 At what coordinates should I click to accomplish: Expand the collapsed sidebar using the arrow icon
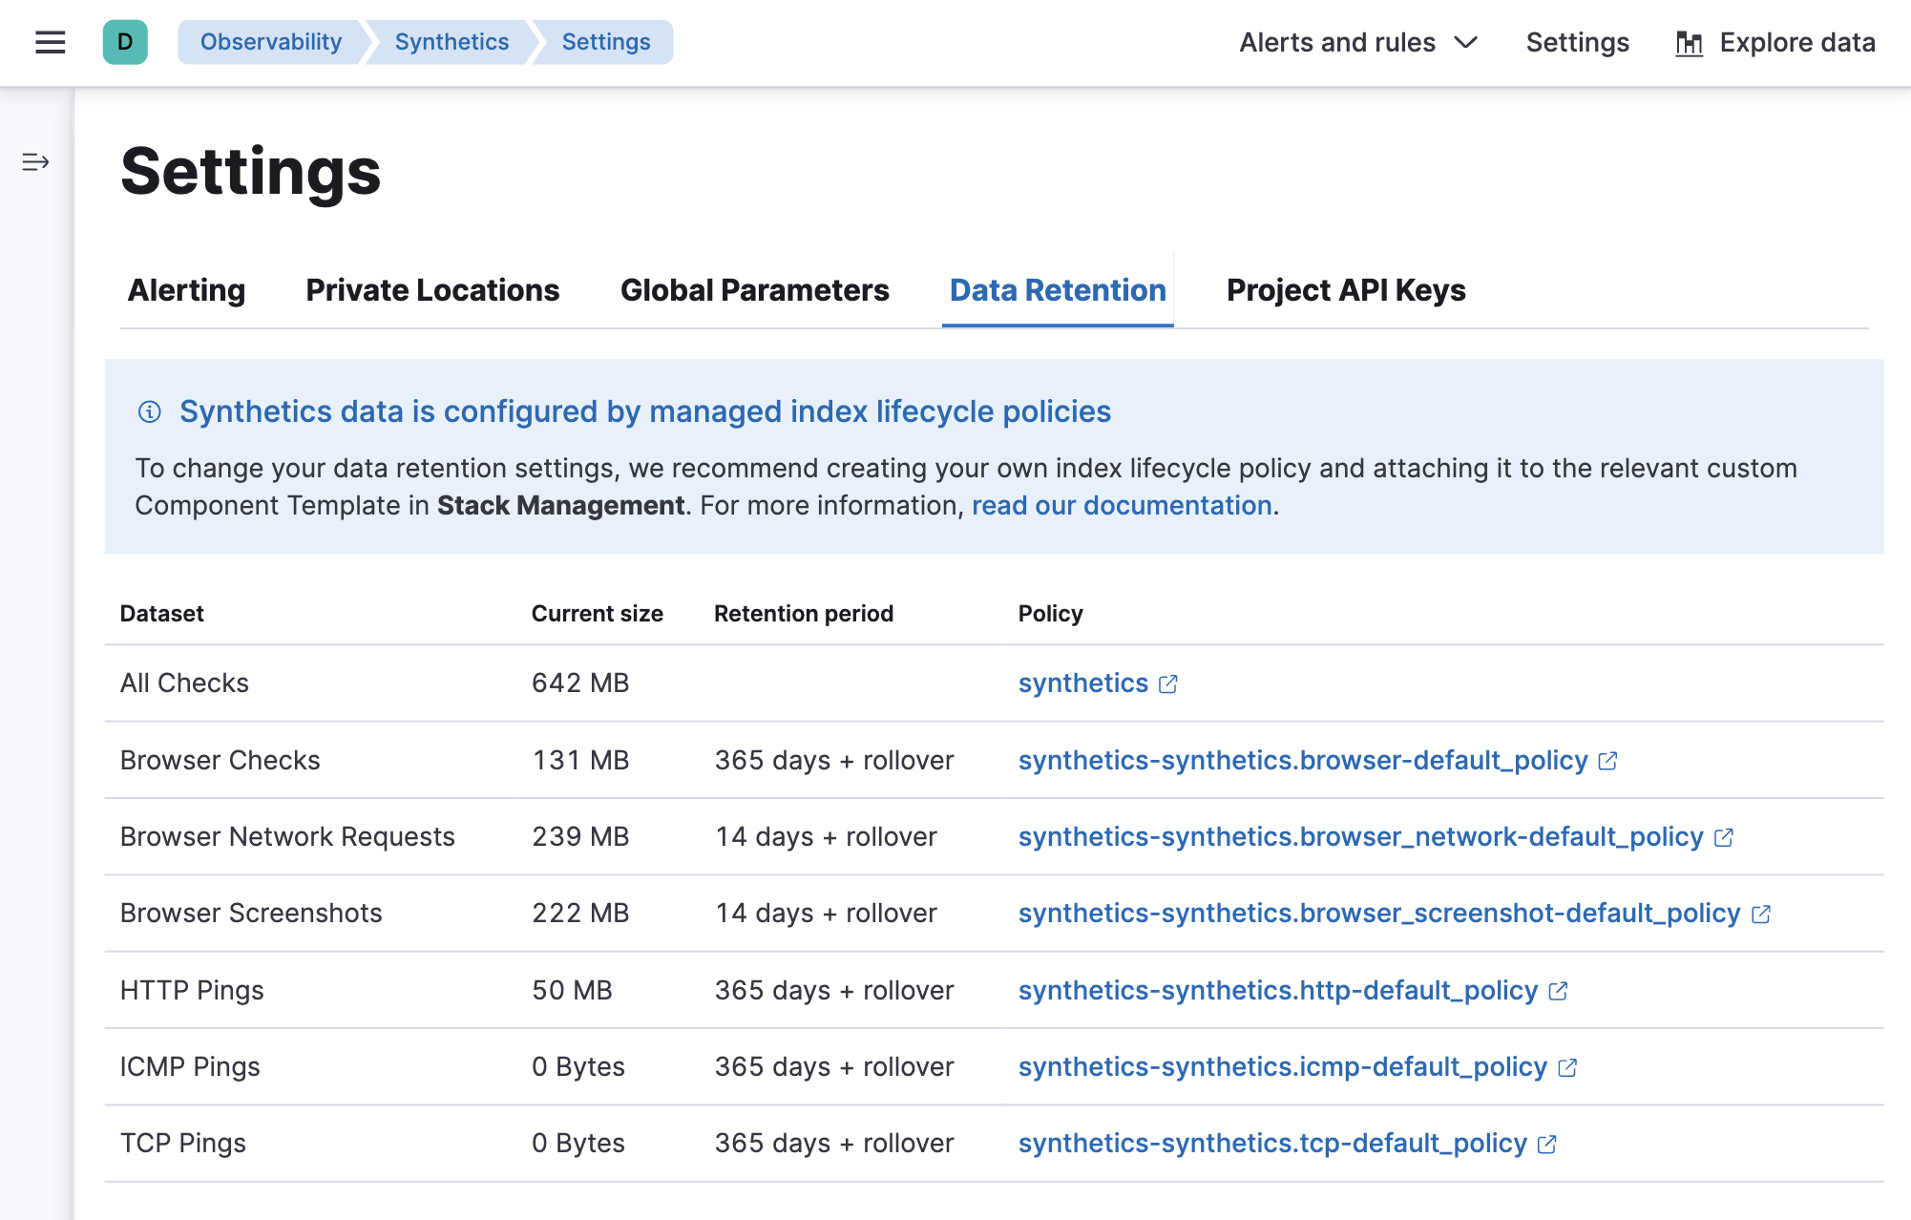pyautogui.click(x=36, y=161)
